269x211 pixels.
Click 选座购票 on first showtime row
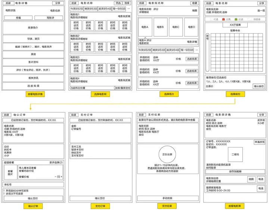(192, 59)
